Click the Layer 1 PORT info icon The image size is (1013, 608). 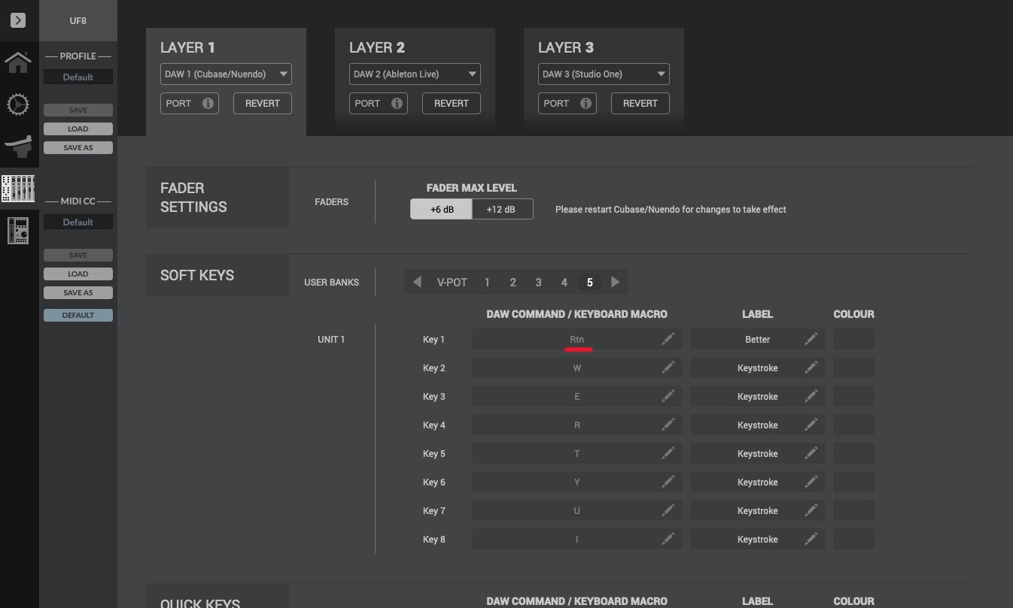[x=208, y=104]
